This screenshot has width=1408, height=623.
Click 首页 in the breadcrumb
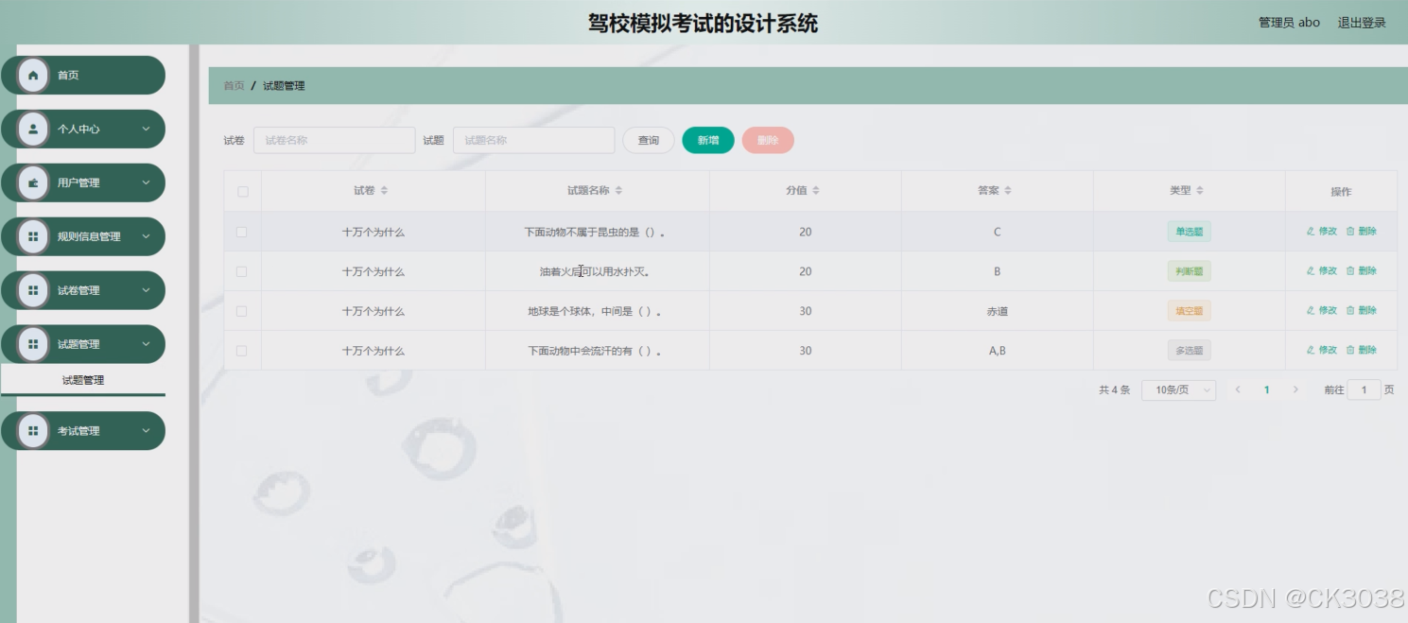pyautogui.click(x=234, y=85)
